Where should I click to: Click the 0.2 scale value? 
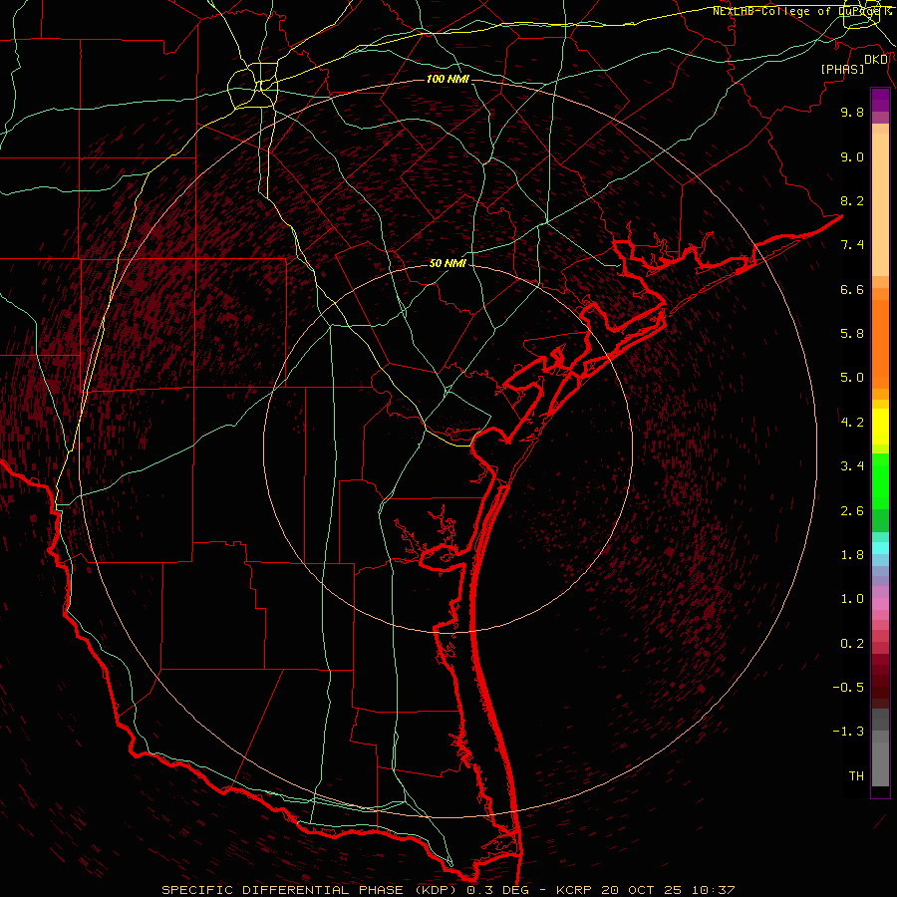(x=852, y=644)
